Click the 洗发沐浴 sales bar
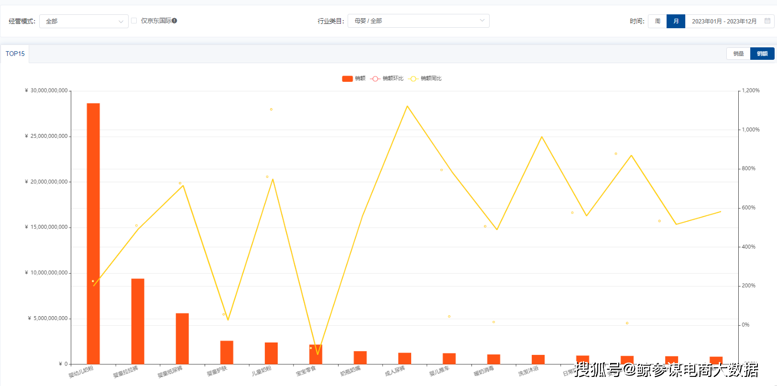 tap(538, 360)
